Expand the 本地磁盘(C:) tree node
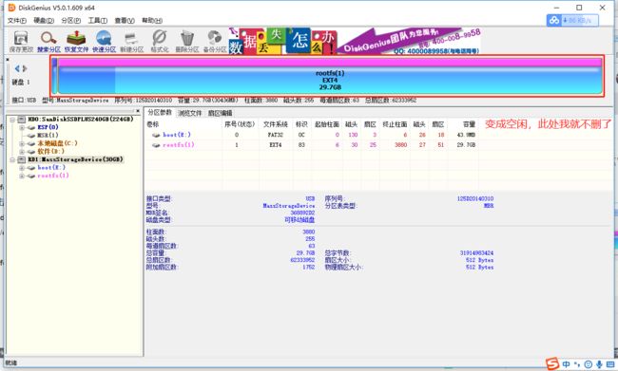 pos(22,143)
